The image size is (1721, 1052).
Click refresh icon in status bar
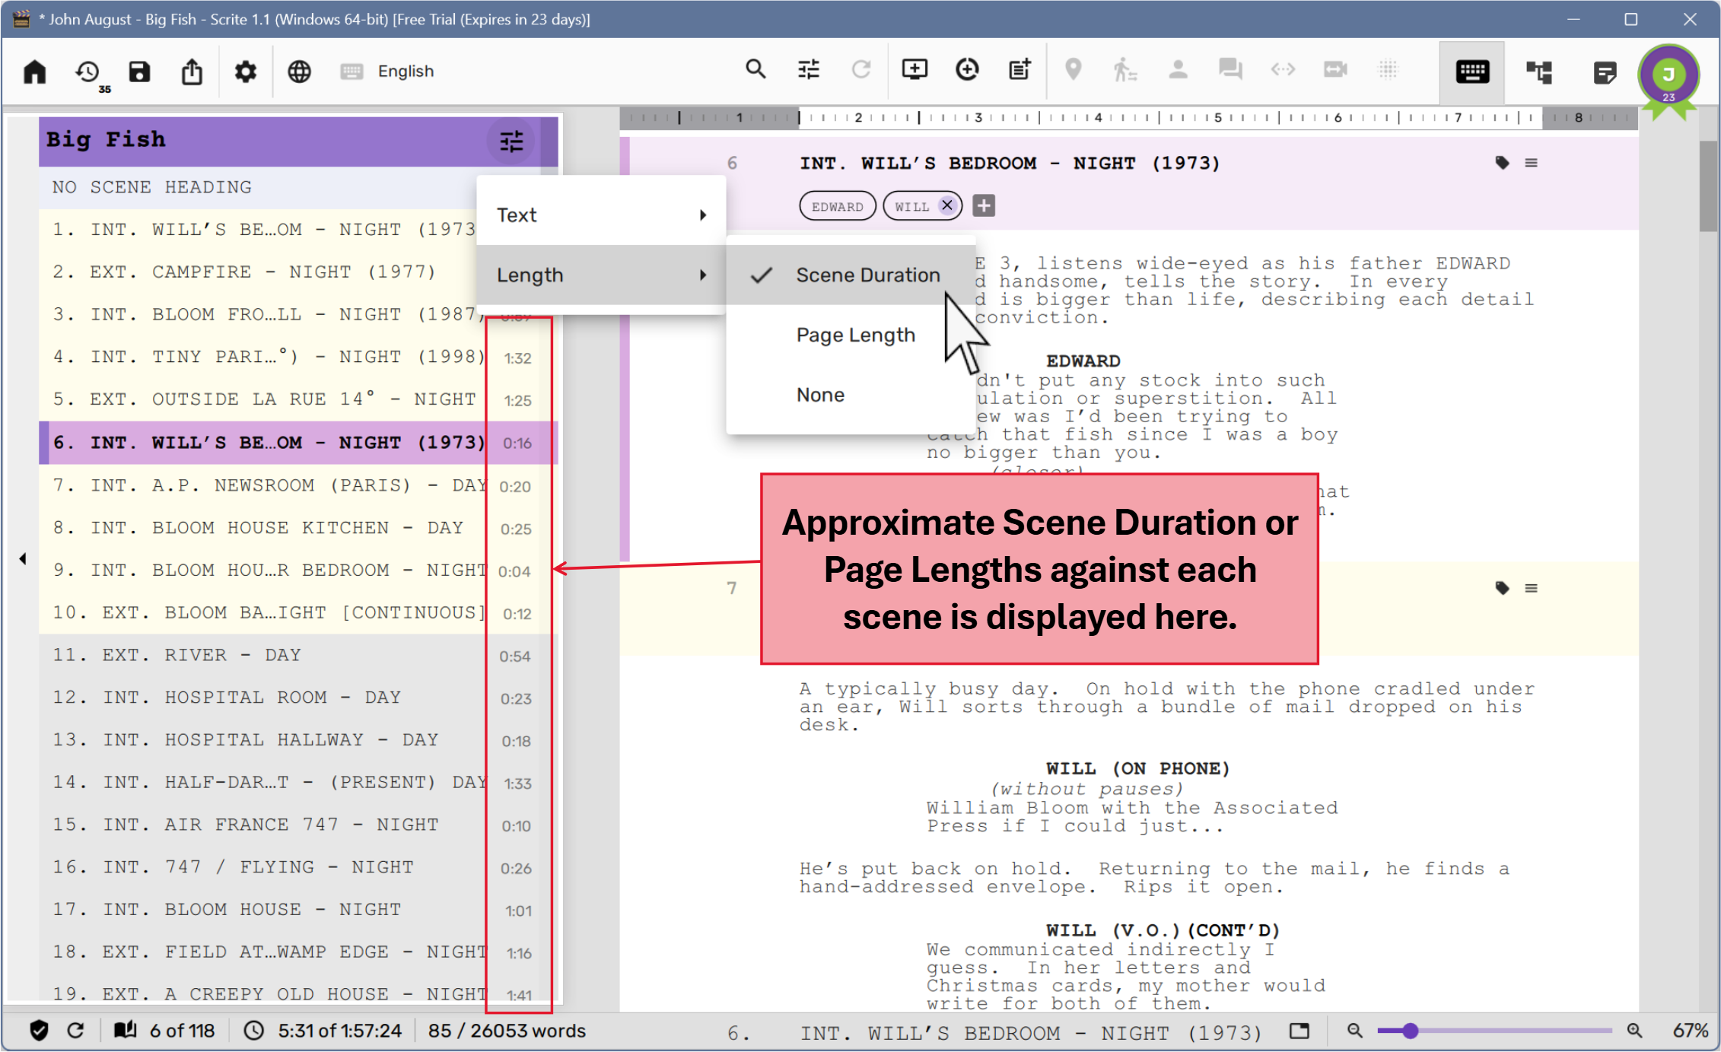click(x=75, y=1031)
